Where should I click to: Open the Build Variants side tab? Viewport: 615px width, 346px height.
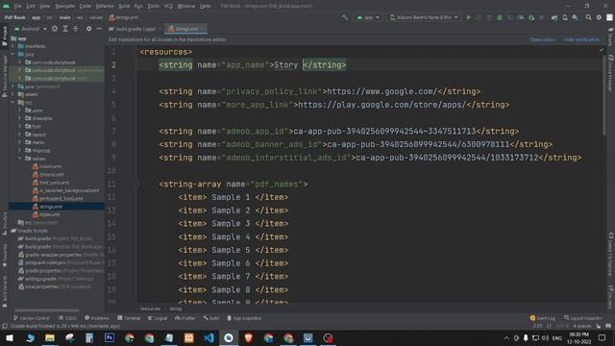coord(4,290)
